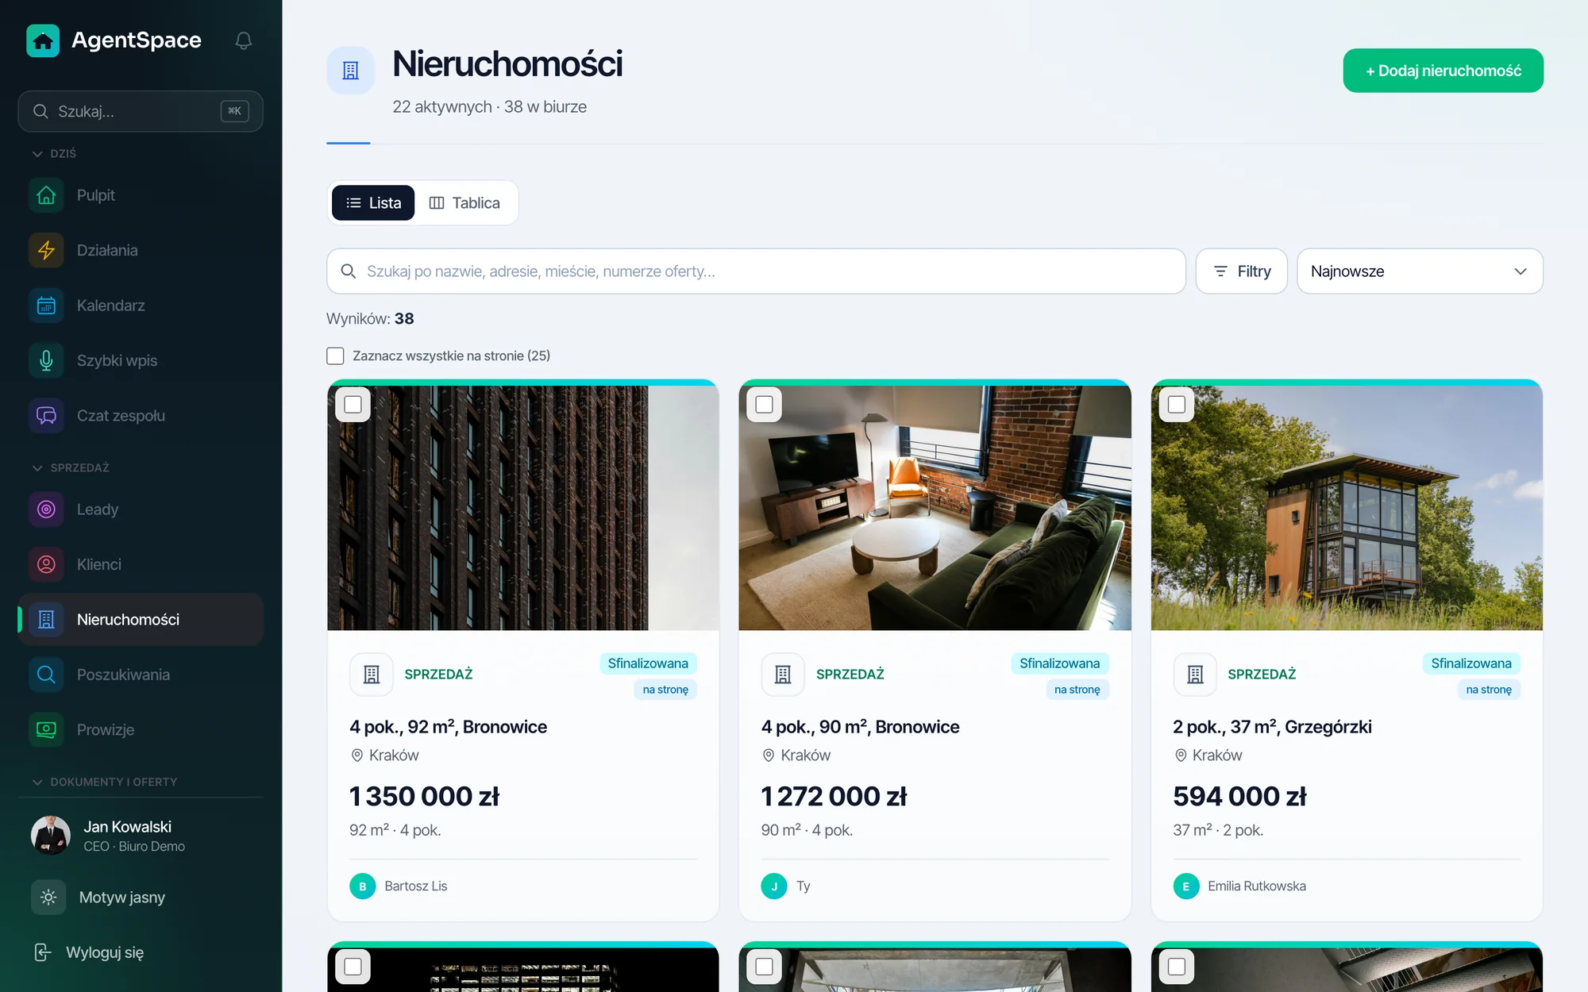Select checkbox on 90 m² Bronowice card

click(x=764, y=405)
